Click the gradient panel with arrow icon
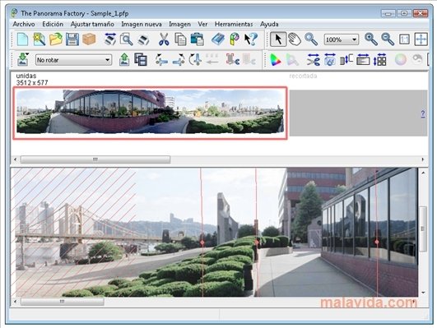Screen dimensions: 437x328 point(363,59)
